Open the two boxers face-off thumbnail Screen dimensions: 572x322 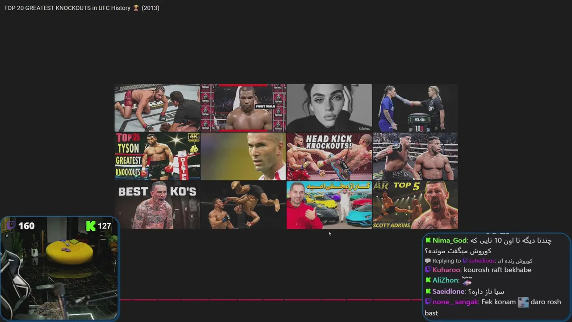tap(415, 156)
